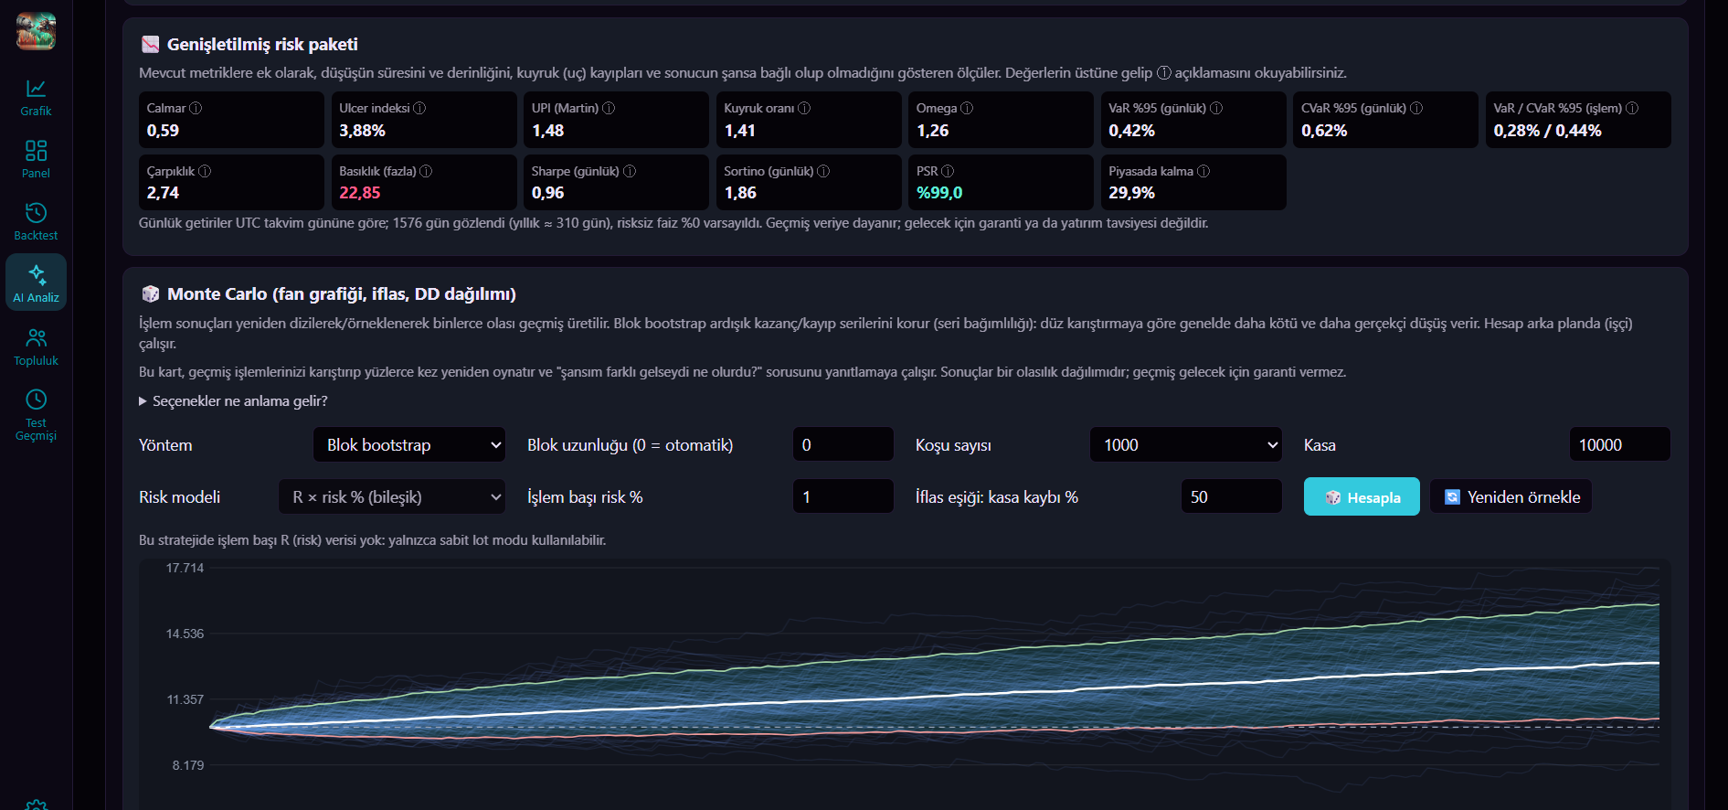
Task: Click the 17.714 chart axis label
Action: coord(185,568)
